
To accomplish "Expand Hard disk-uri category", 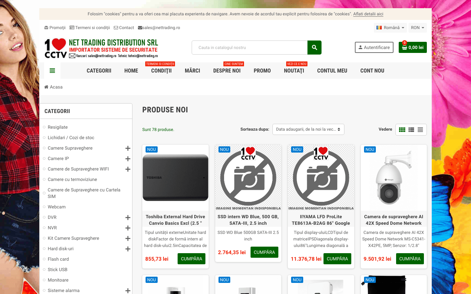I will [x=128, y=249].
